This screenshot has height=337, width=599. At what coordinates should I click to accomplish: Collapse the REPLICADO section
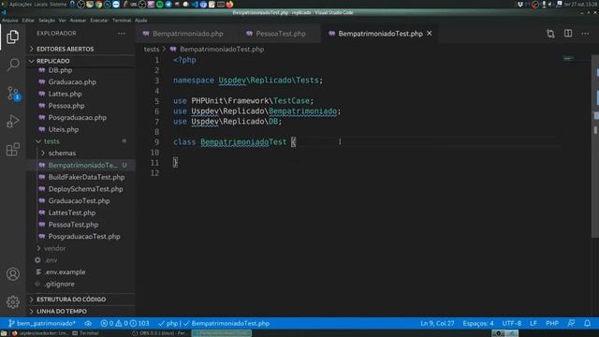(80, 61)
